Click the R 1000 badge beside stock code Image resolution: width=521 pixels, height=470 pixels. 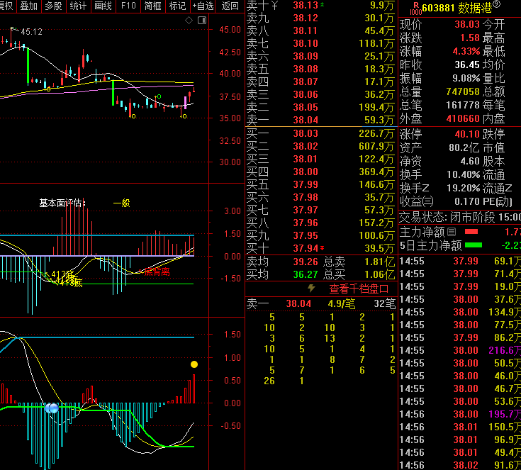(415, 6)
